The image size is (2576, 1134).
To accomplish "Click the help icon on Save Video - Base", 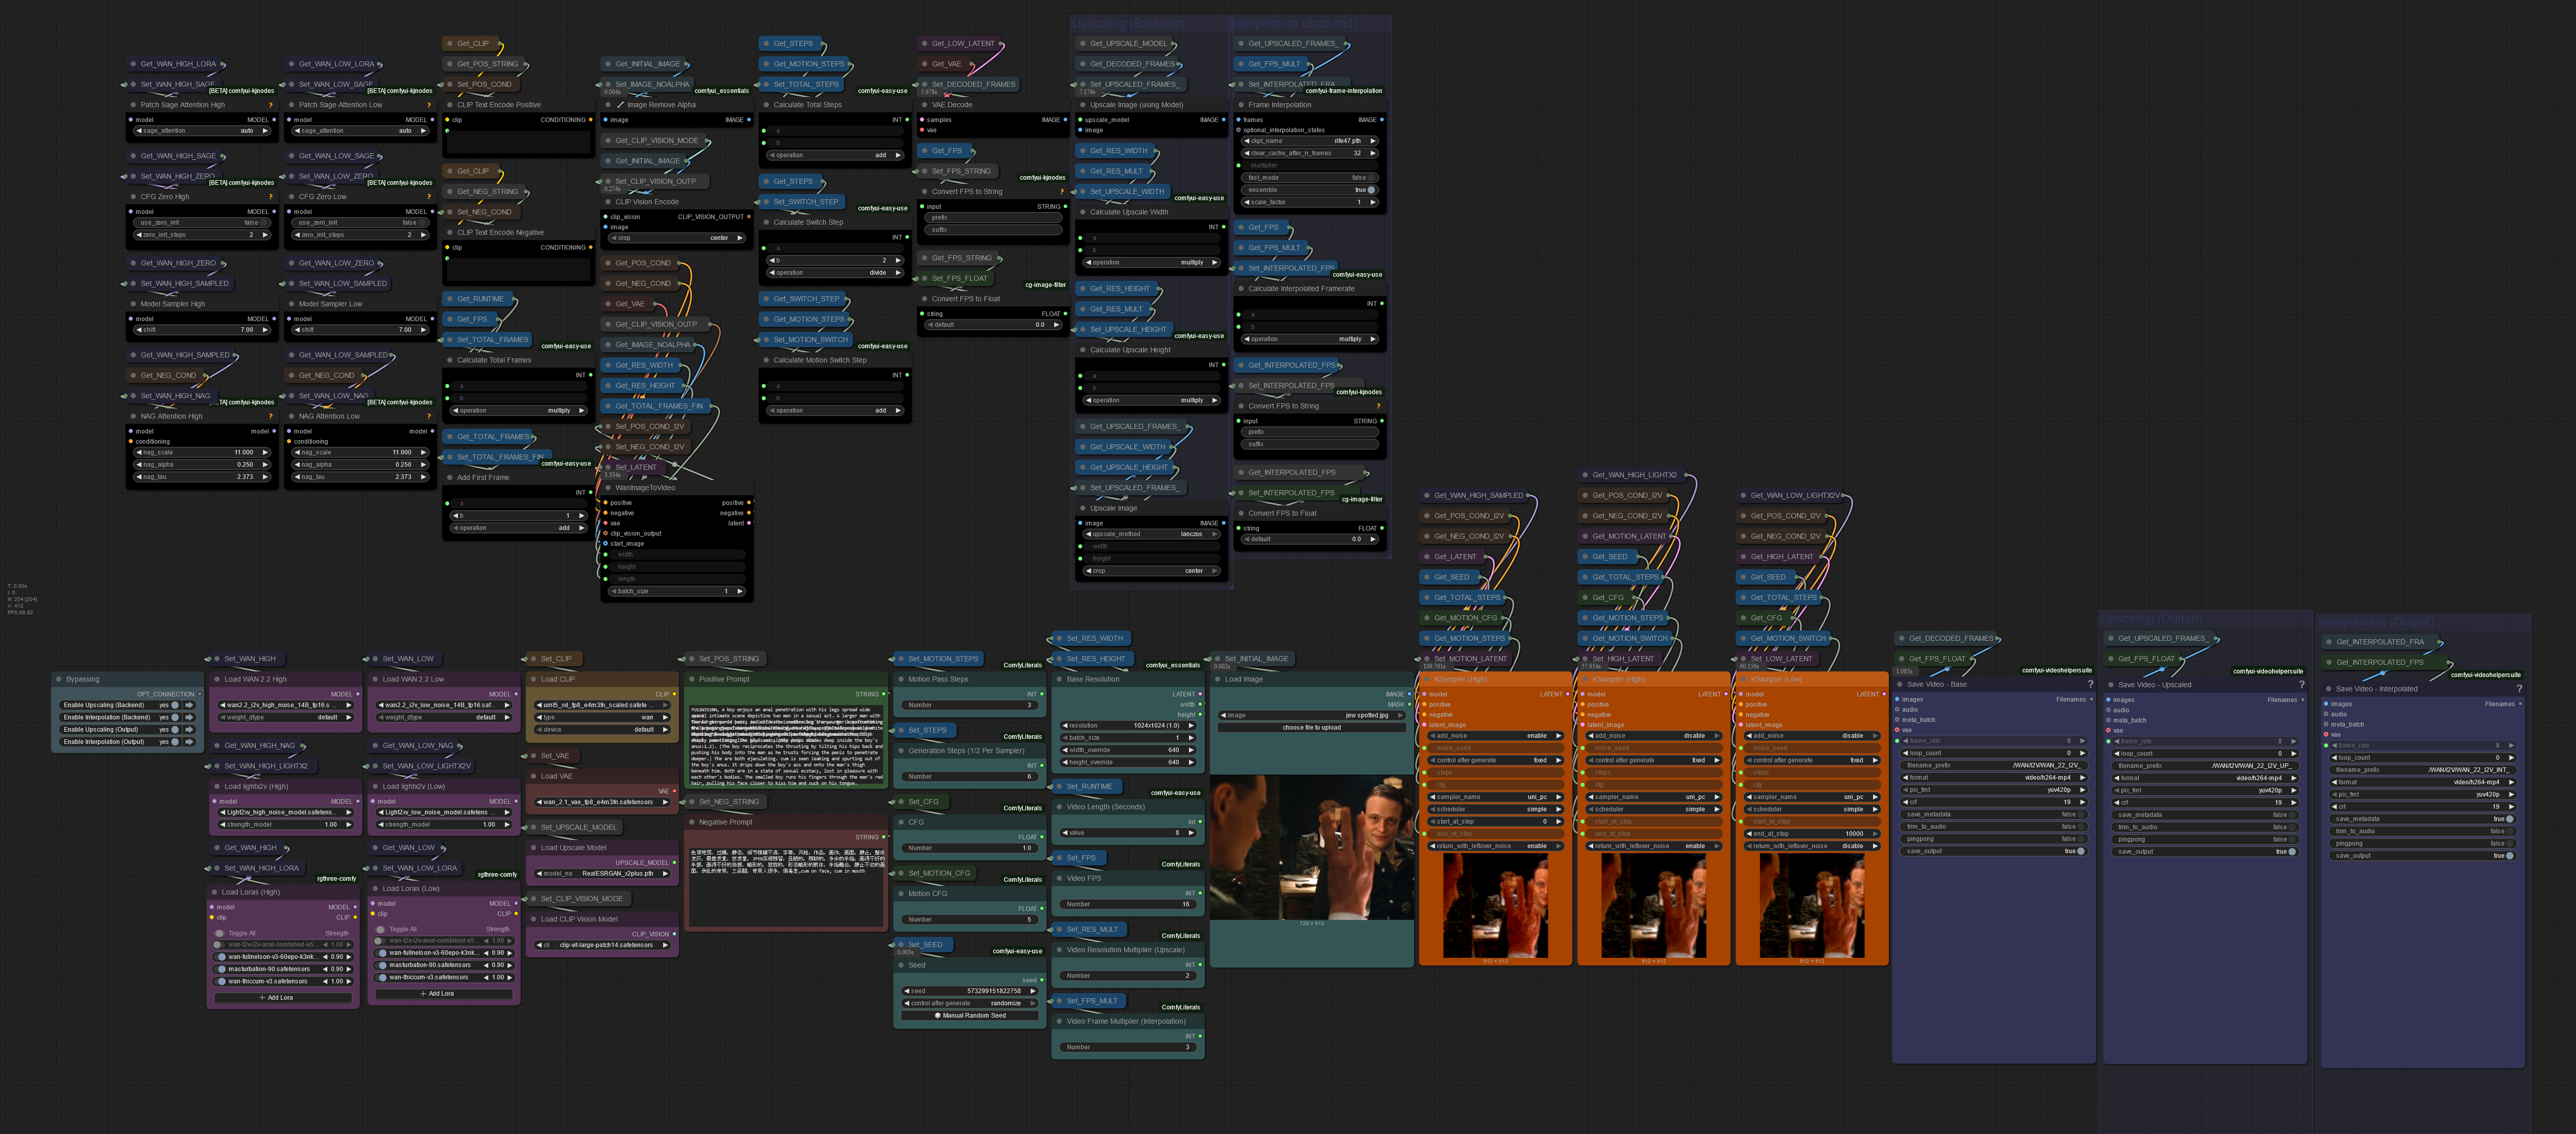I will point(2090,685).
